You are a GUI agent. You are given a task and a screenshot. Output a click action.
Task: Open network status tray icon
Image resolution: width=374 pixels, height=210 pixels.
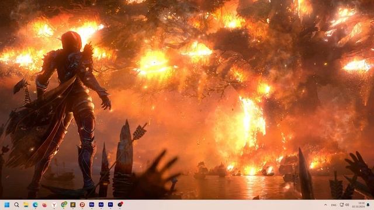[341, 205]
